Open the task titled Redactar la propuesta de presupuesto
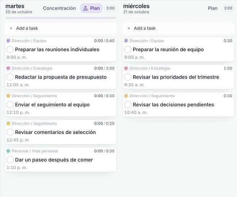 (61, 77)
